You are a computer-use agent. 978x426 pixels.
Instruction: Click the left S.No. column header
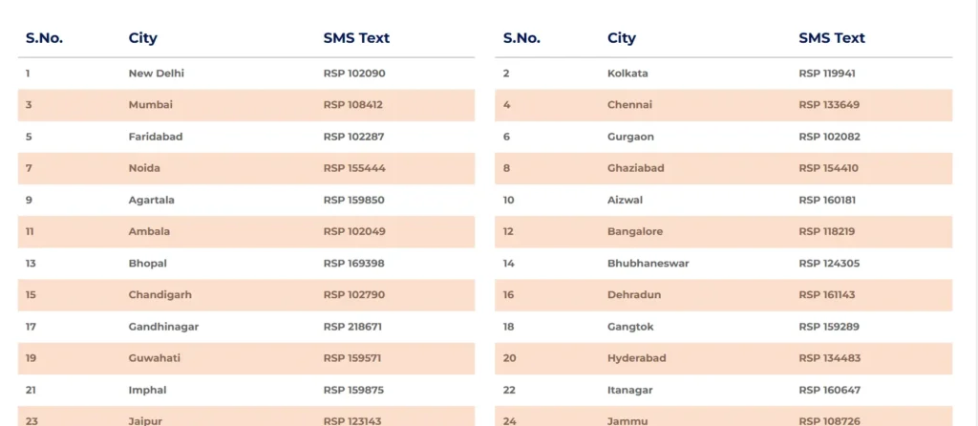(44, 38)
